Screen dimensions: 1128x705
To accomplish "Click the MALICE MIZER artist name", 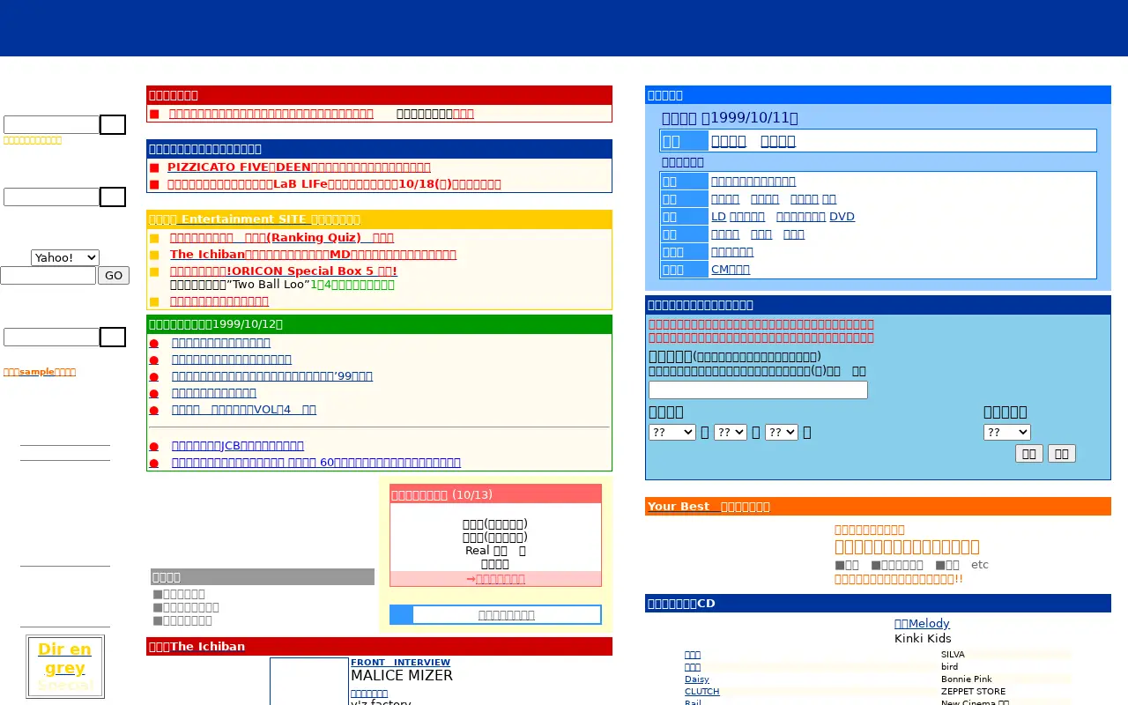I will click(x=402, y=676).
